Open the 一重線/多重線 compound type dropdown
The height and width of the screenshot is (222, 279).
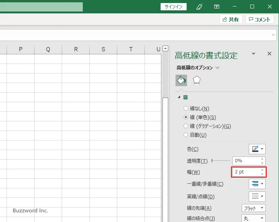257,184
